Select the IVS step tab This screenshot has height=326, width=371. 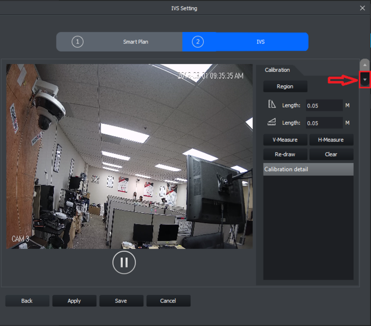(x=260, y=42)
